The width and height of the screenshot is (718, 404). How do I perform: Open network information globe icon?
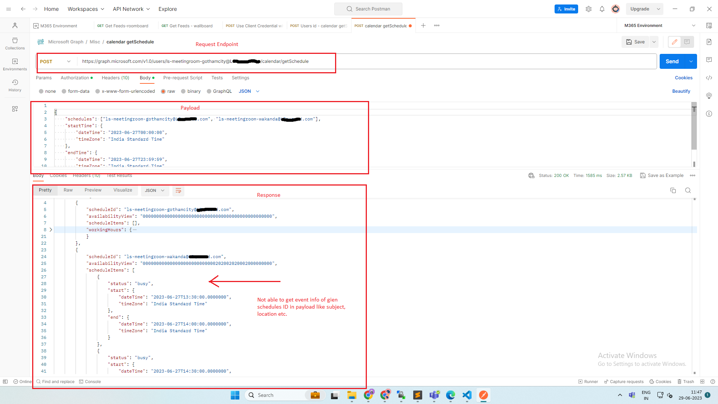tap(531, 175)
